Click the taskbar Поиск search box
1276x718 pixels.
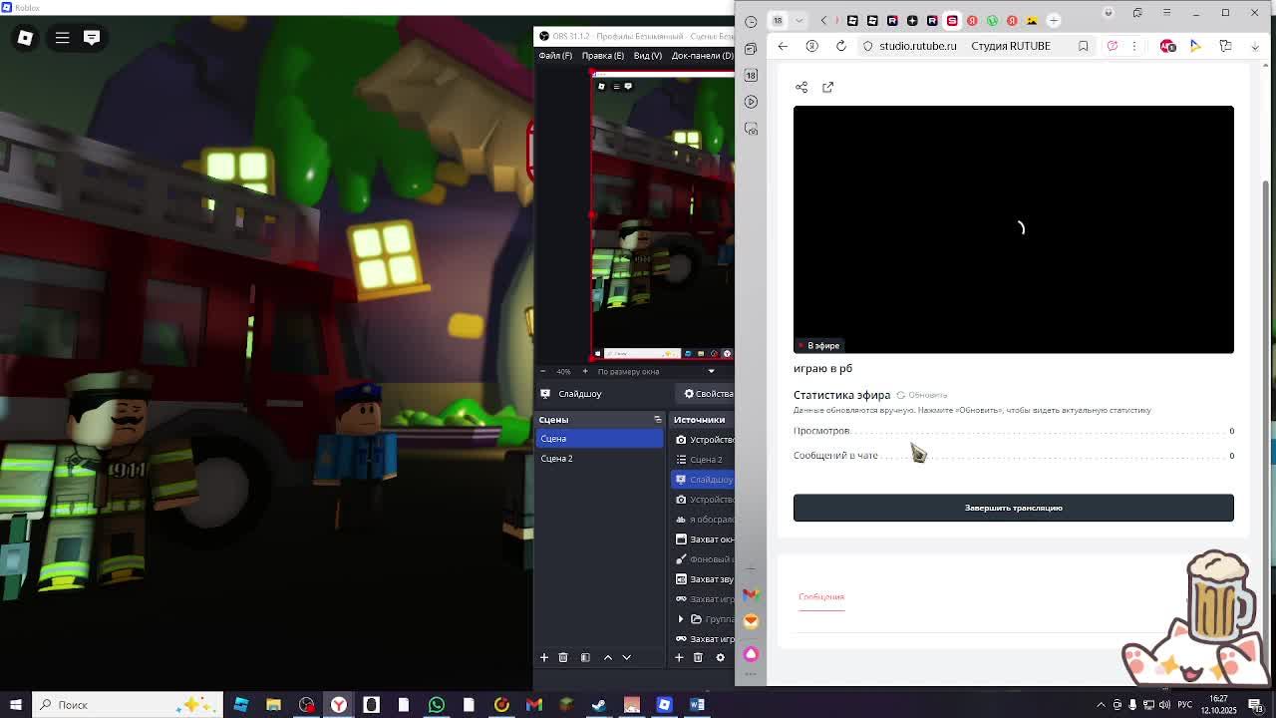130,705
